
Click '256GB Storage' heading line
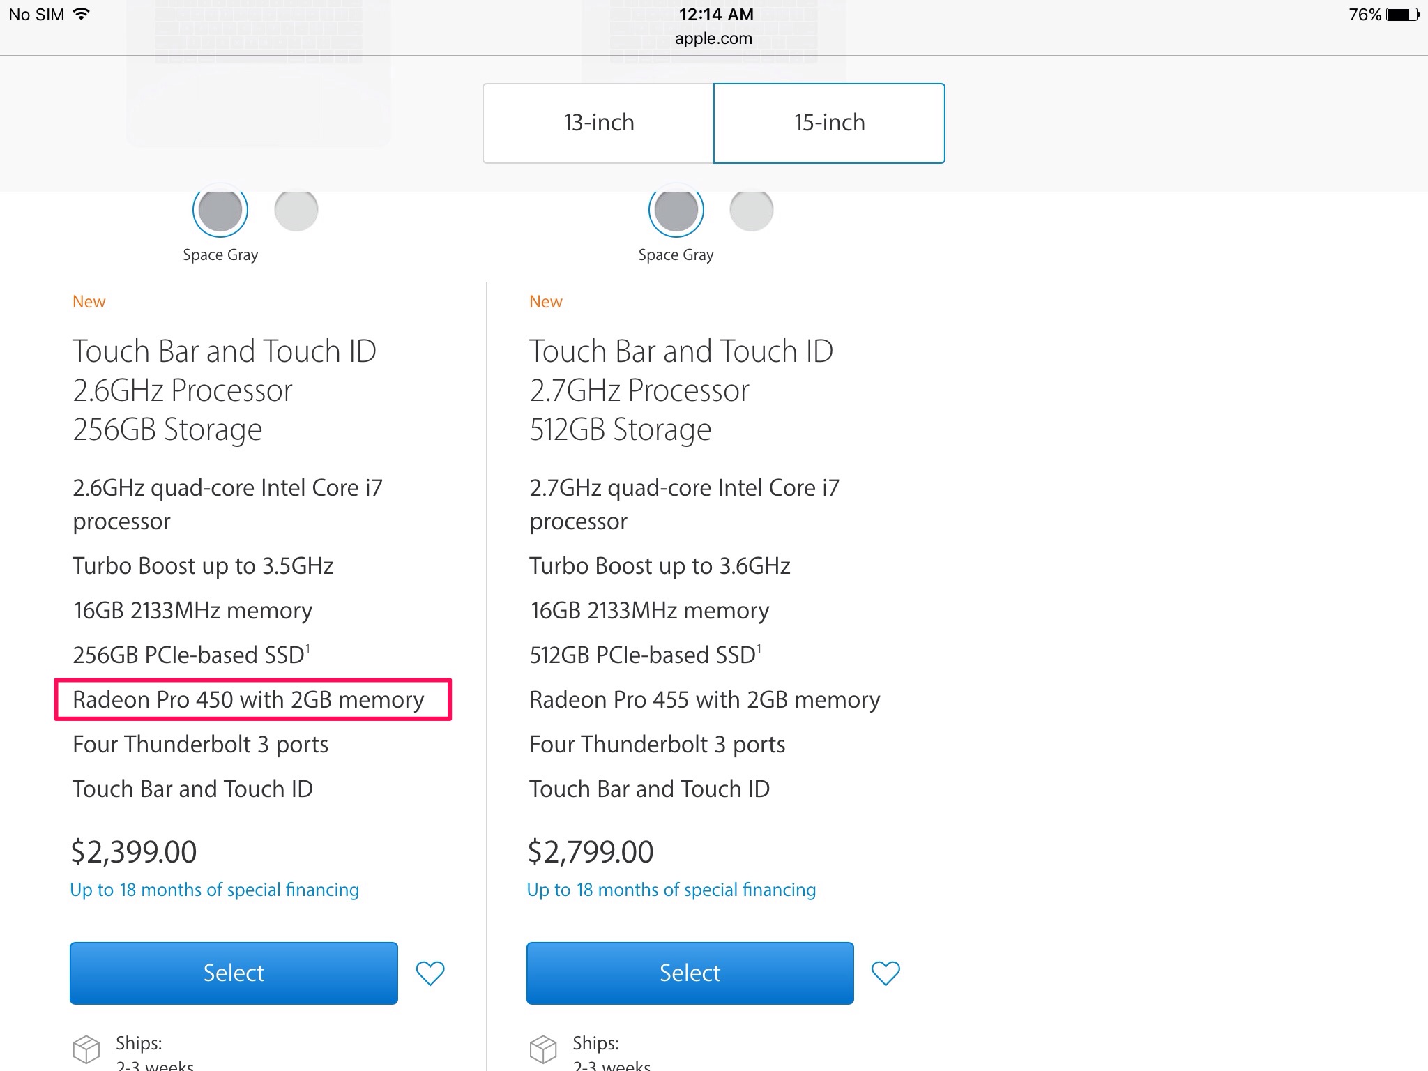tap(167, 430)
